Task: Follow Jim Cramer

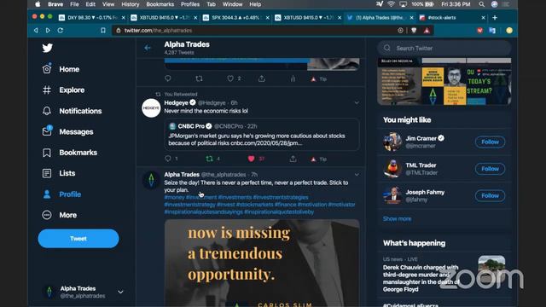Action: pyautogui.click(x=490, y=142)
